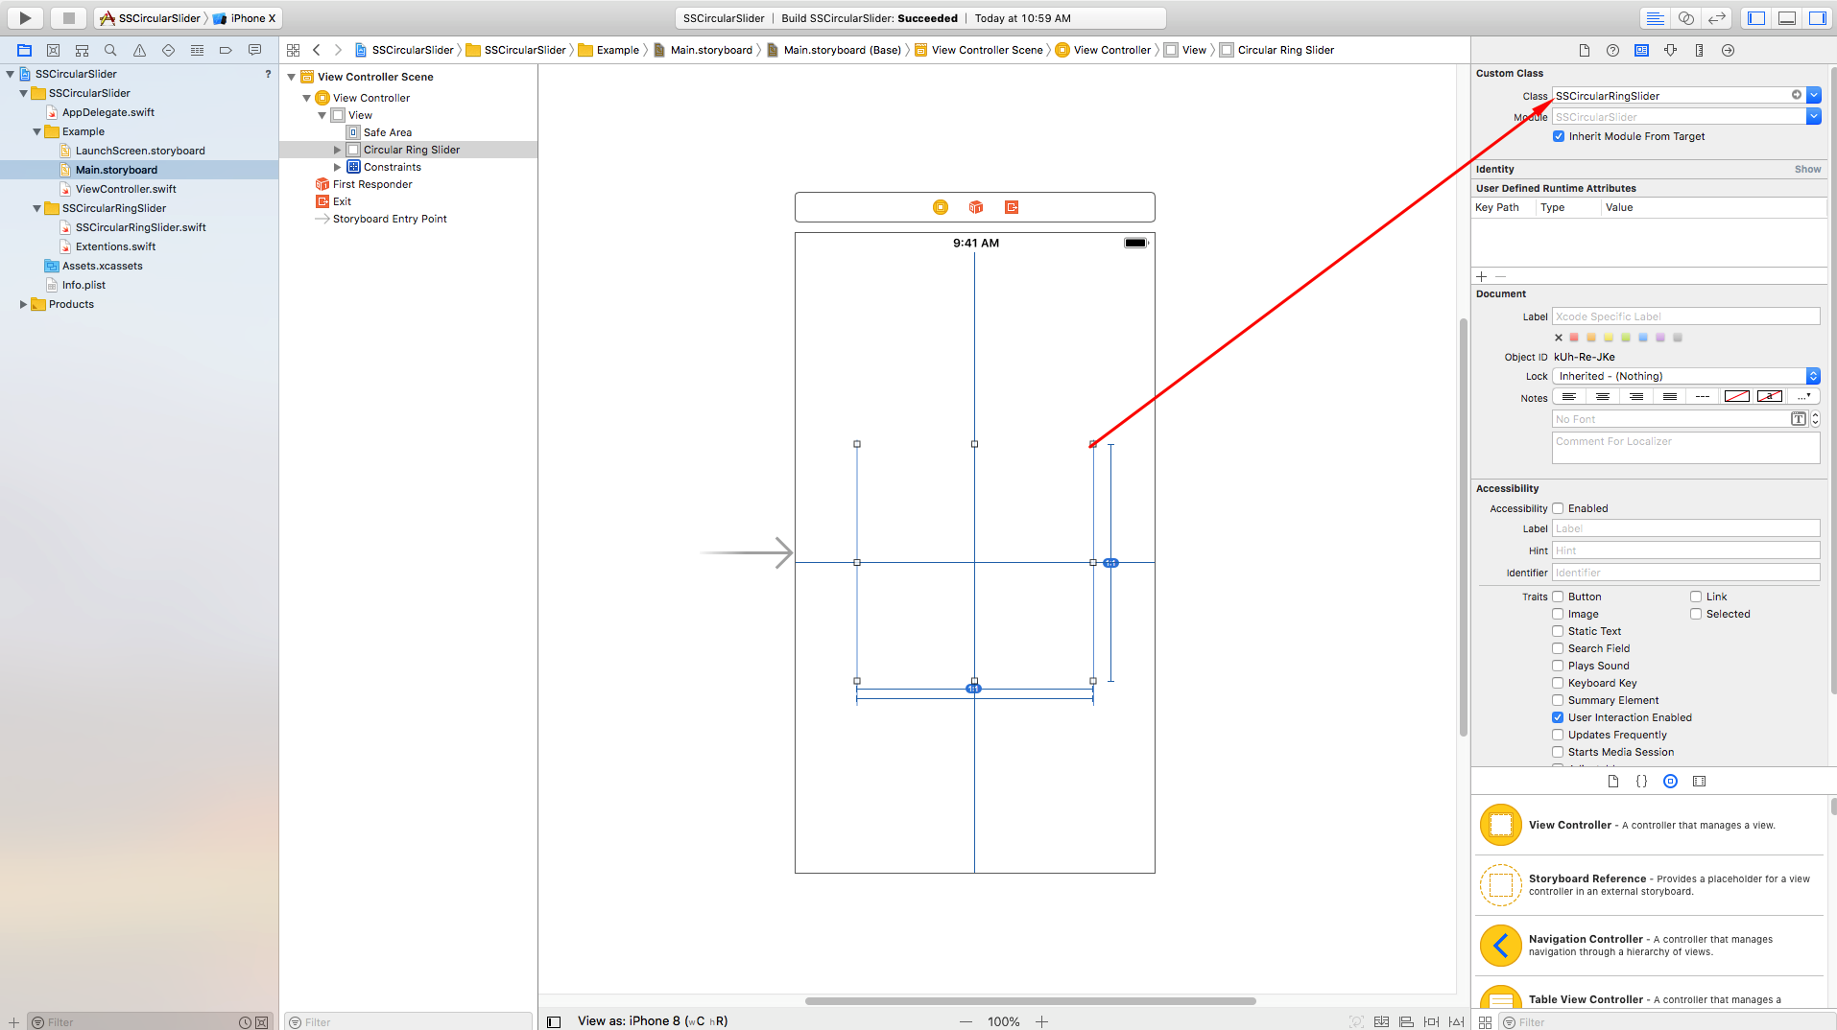This screenshot has height=1030, width=1837.
Task: Open the Symbol navigator tab
Action: point(82,50)
